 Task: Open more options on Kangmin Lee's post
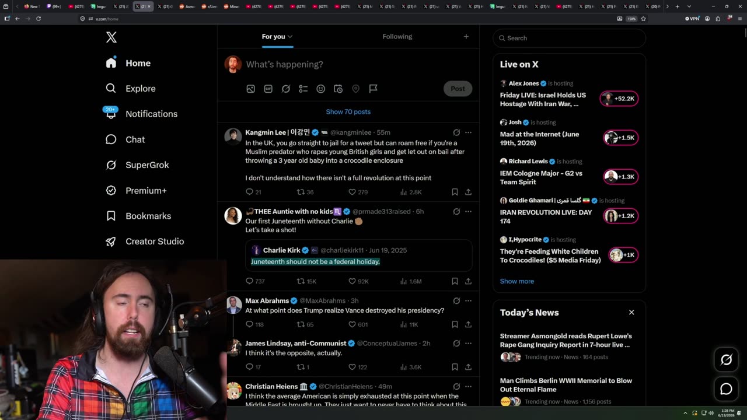click(x=468, y=132)
